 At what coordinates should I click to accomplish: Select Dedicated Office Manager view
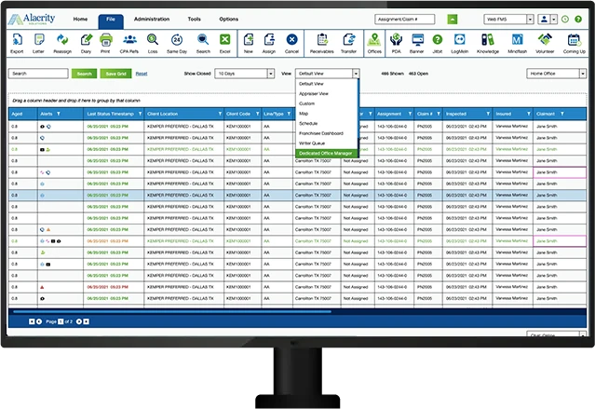(327, 153)
